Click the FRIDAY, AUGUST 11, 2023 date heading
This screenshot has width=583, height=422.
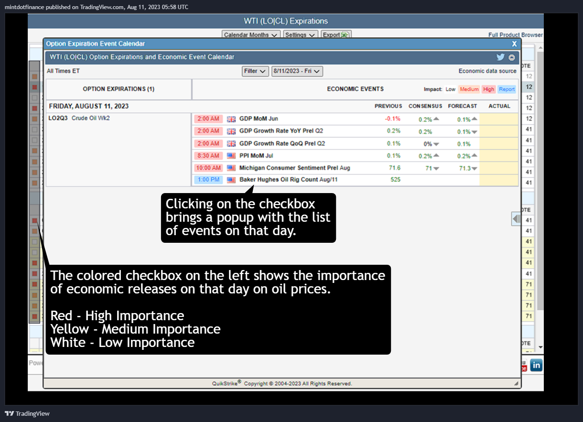[x=89, y=106]
